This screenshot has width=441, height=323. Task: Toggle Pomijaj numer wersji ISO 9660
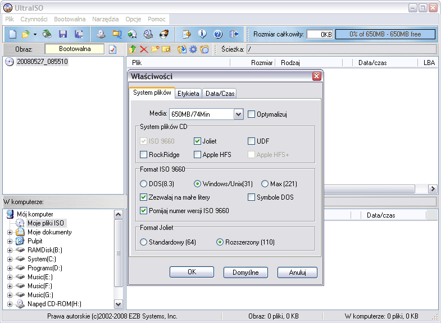143,210
